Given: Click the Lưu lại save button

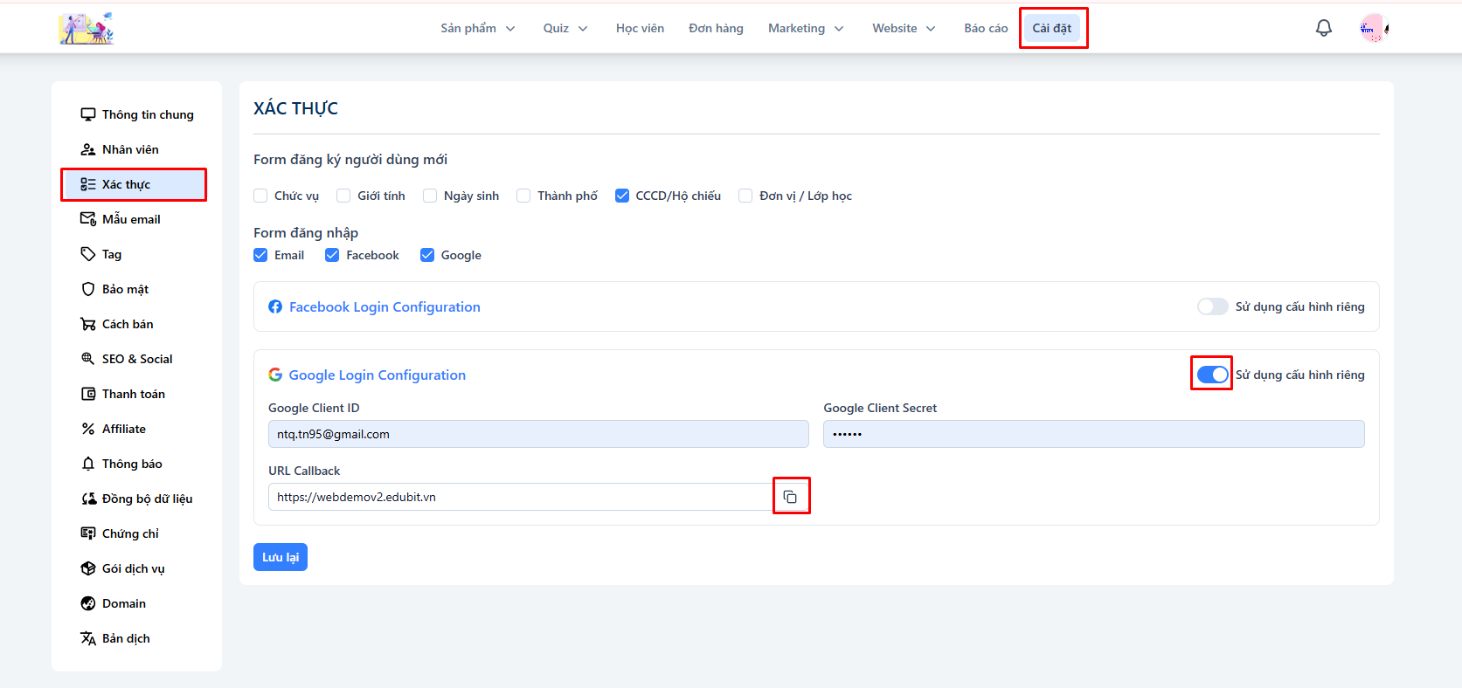Looking at the screenshot, I should pos(281,557).
